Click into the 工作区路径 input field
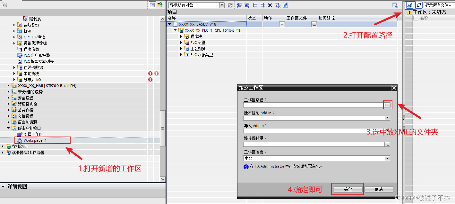 (x=313, y=105)
